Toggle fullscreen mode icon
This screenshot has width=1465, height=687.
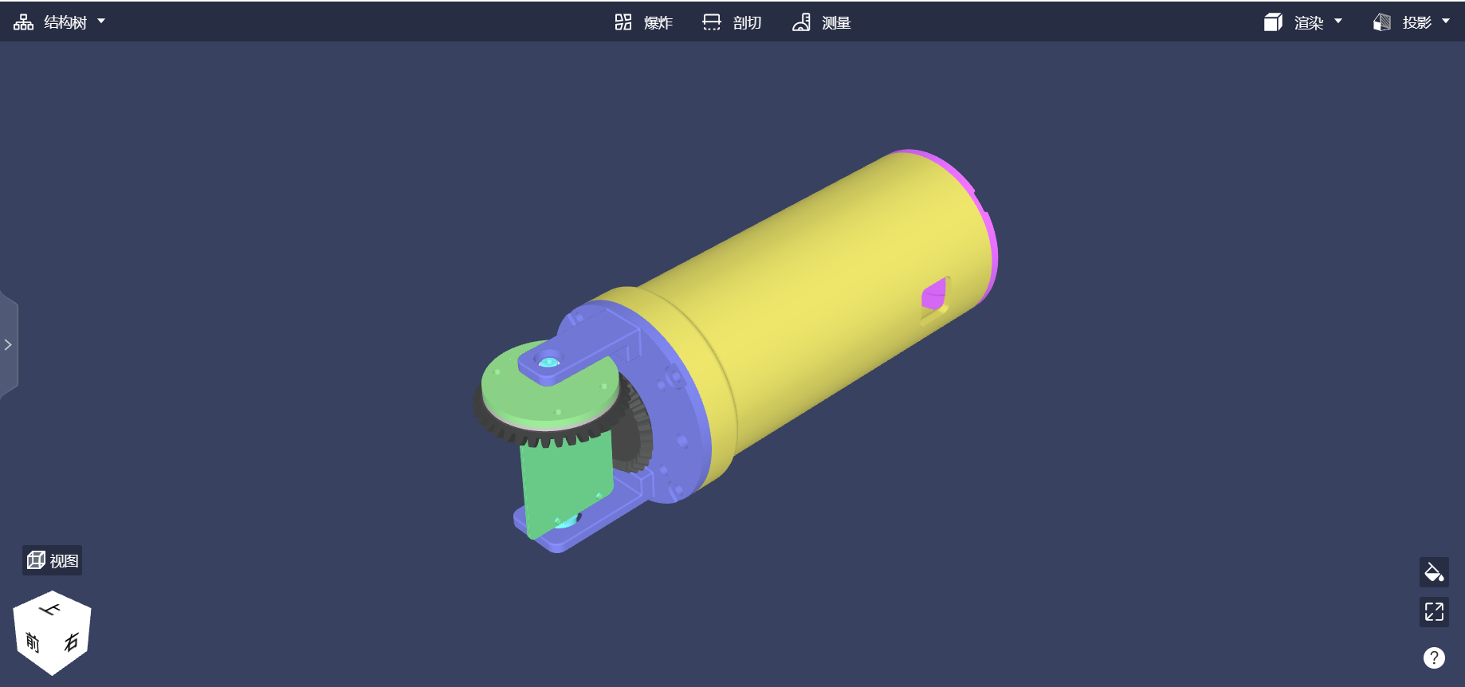[x=1434, y=611]
